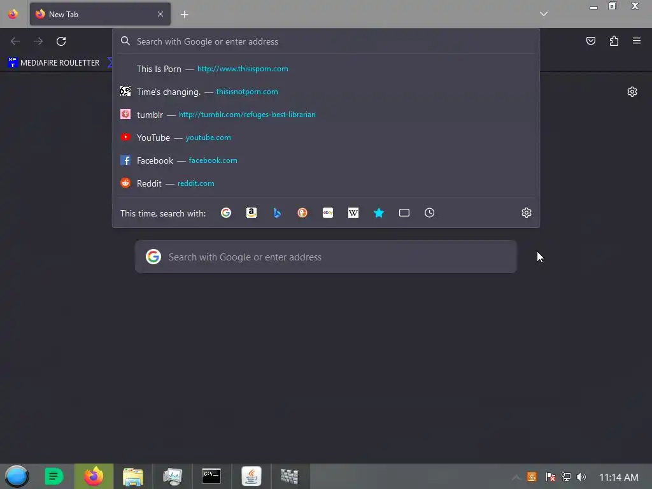This screenshot has width=652, height=489.
Task: Open the file explorer from the taskbar
Action: (x=132, y=476)
